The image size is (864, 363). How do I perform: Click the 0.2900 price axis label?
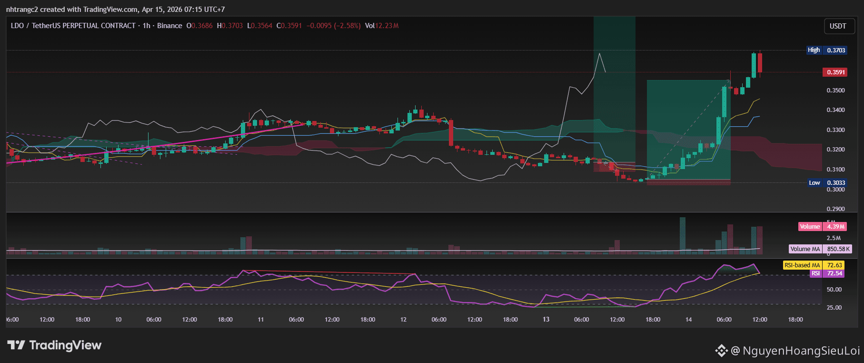click(x=836, y=209)
